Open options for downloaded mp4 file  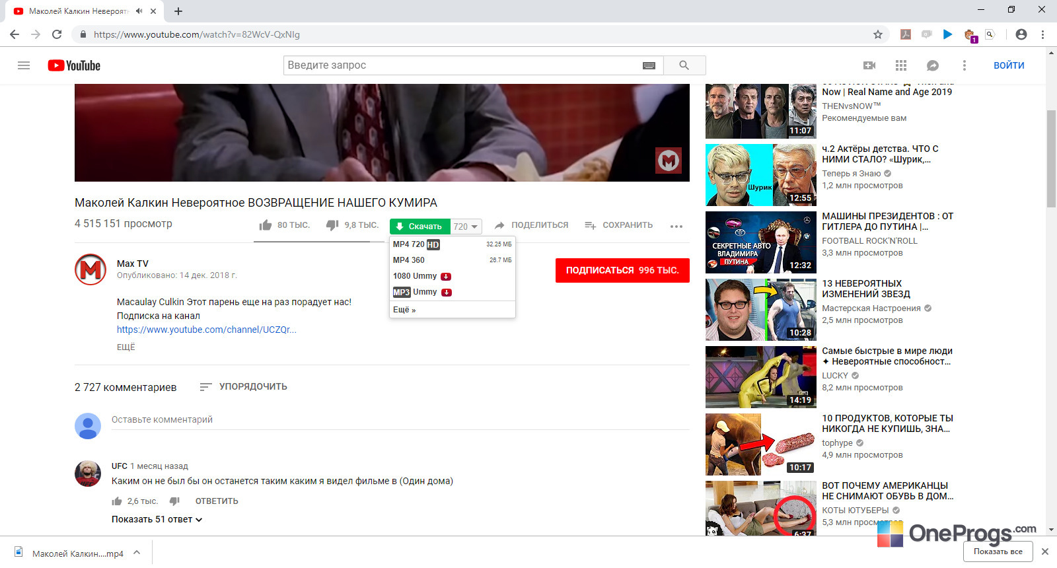(x=137, y=552)
